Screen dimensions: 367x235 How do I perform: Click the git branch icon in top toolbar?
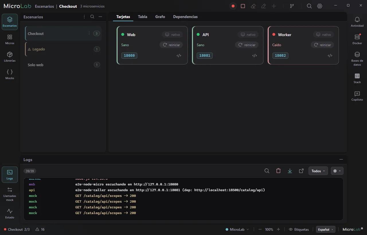pos(292,6)
